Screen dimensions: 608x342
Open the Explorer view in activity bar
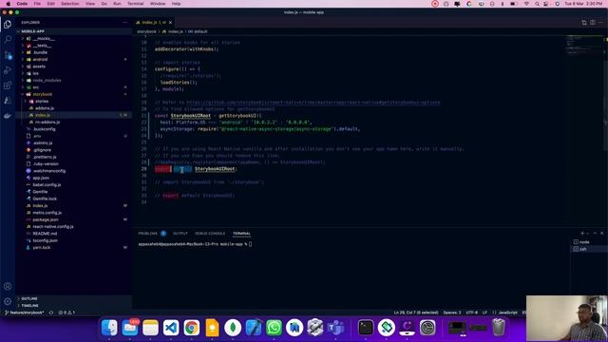tap(8, 24)
